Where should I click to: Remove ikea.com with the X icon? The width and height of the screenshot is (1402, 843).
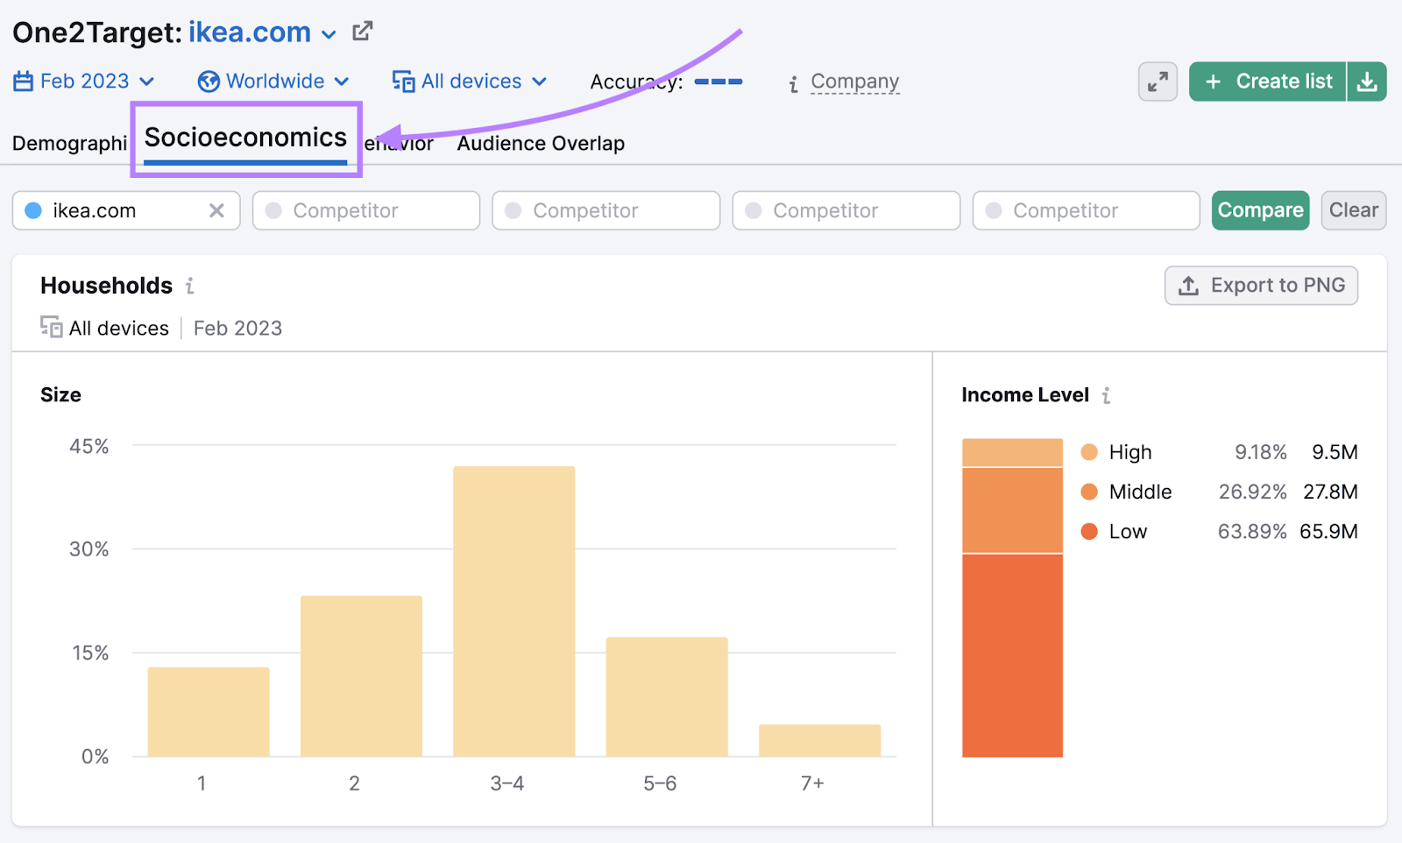coord(216,210)
